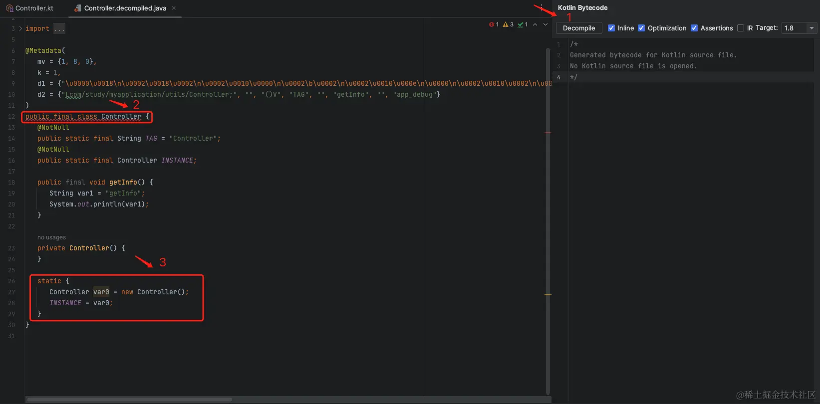The image size is (820, 404).
Task: Click the @Metadata annotation
Action: 43,51
